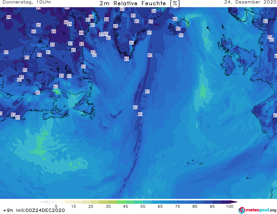
Task: Click the '65' value on the color scale
Action: pos(160,206)
